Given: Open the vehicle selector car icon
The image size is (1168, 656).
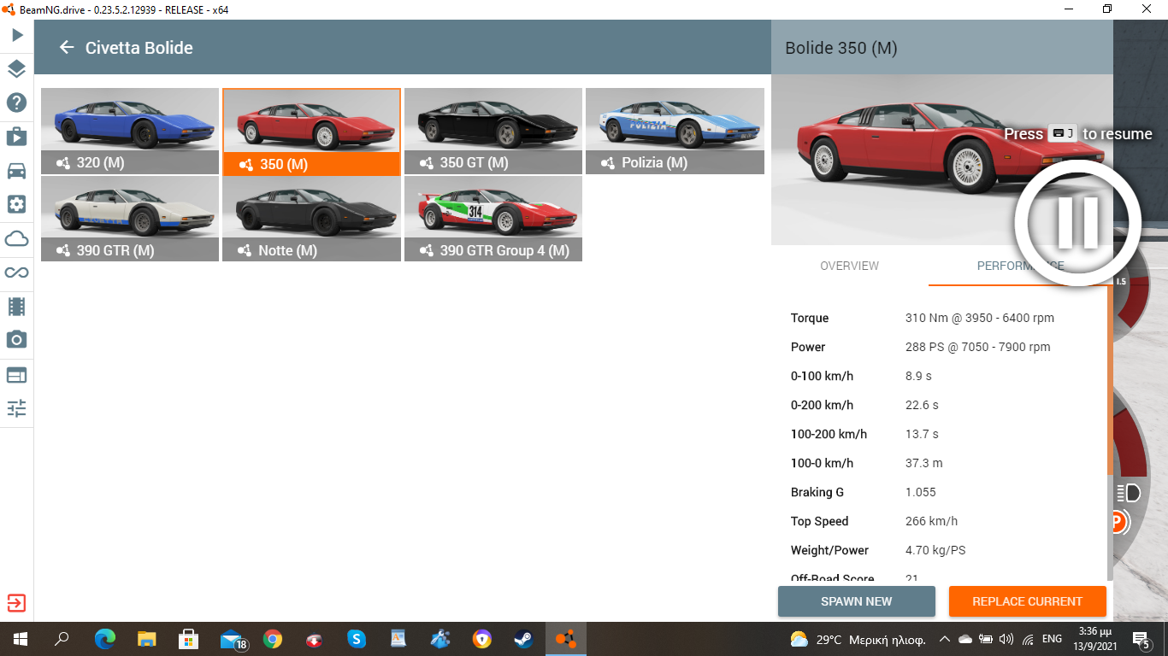Looking at the screenshot, I should pos(17,170).
